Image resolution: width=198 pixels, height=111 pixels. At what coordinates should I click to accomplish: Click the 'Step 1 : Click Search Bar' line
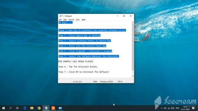[x=80, y=35]
